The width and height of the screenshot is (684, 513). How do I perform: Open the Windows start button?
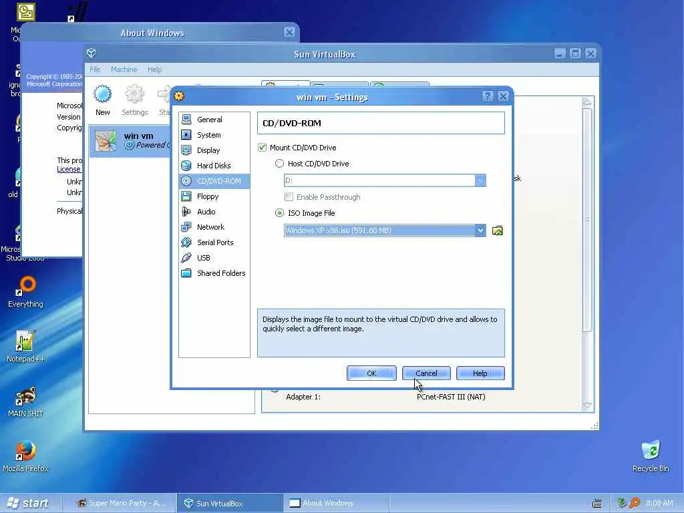coord(29,503)
